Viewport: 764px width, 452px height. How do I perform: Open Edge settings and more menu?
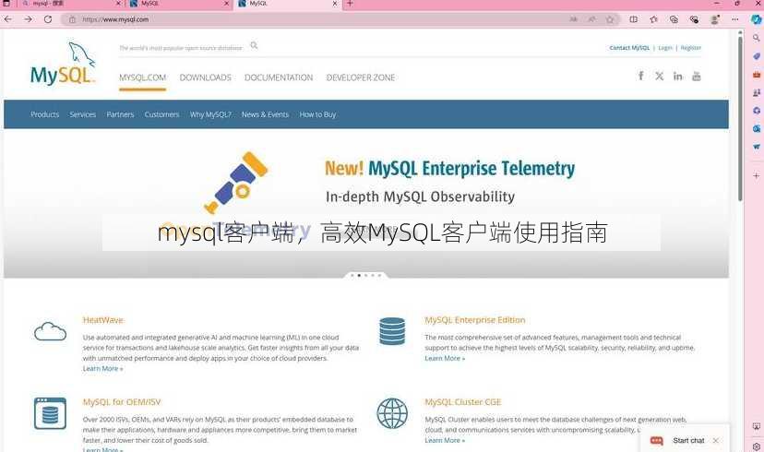point(734,19)
